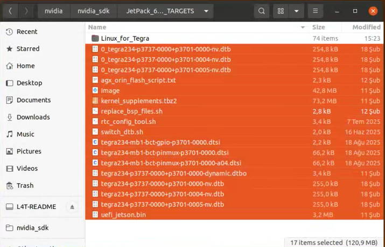Open Downloads in sidebar
Screen dimensions: 385x247
pyautogui.click(x=43, y=117)
